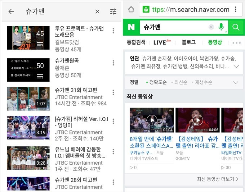The width and height of the screenshot is (245, 192).
Task: Open 슈가맨 31회 예고편 title
Action: pos(76,90)
